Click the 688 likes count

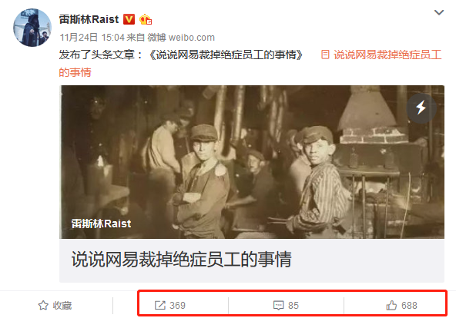pos(409,305)
